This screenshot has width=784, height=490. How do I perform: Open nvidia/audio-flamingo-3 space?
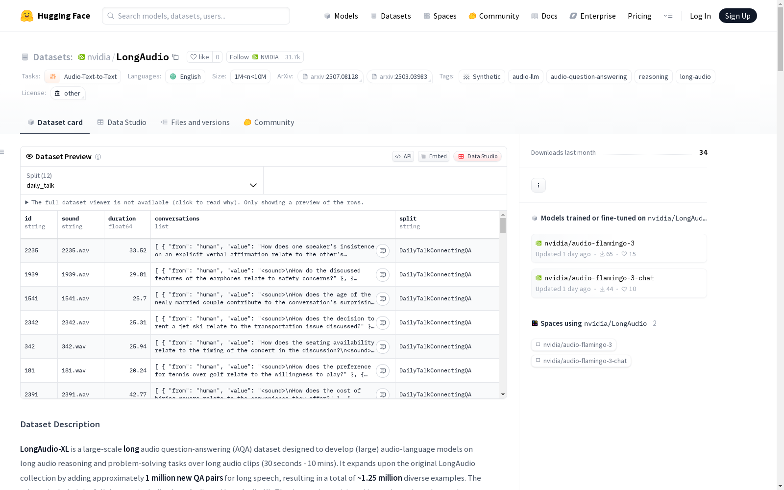(x=574, y=345)
